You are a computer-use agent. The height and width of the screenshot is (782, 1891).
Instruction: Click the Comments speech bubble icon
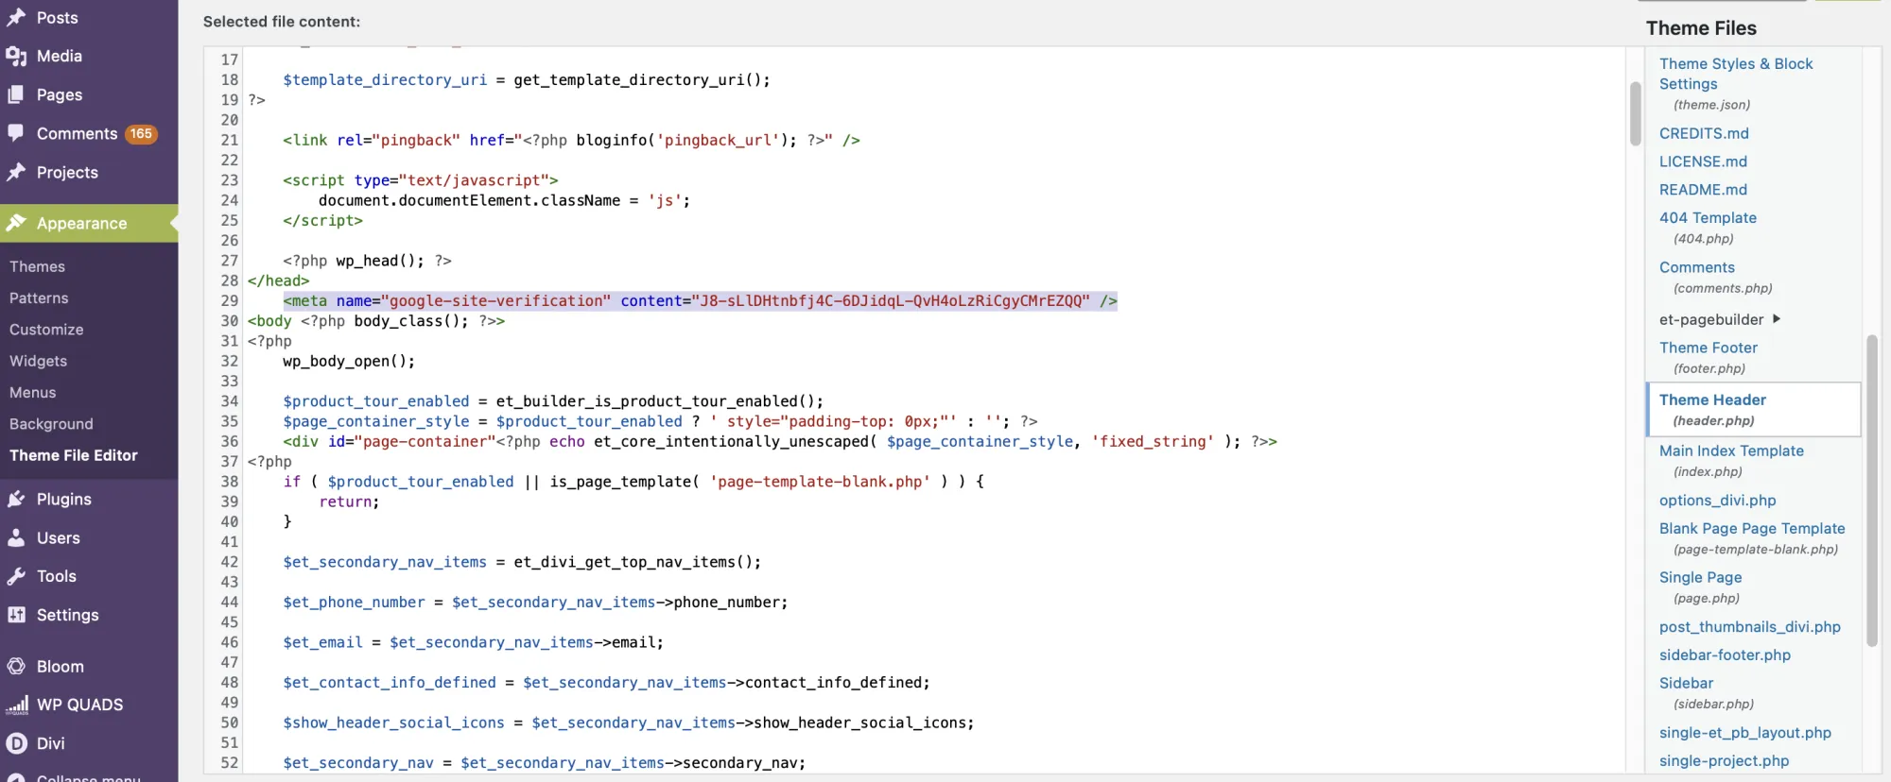click(x=16, y=133)
